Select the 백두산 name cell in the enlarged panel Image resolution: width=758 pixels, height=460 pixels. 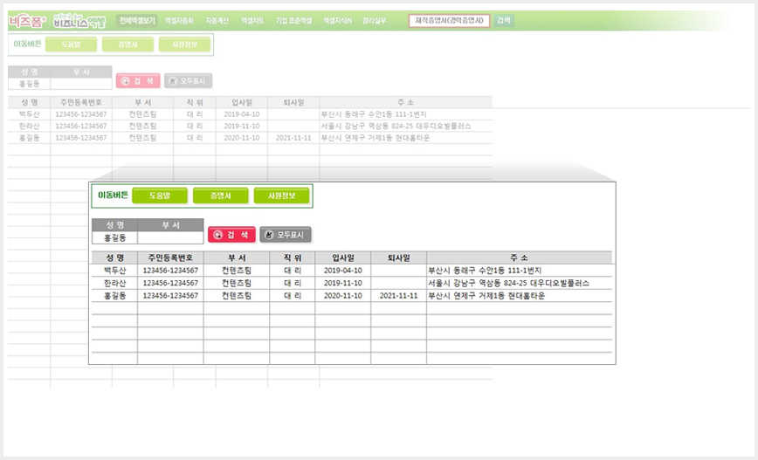click(114, 271)
